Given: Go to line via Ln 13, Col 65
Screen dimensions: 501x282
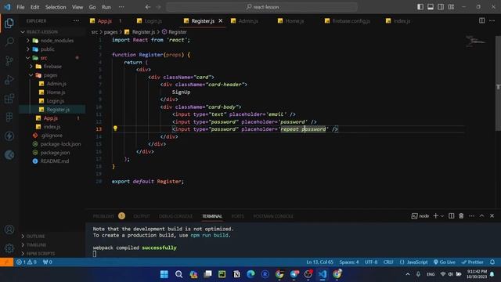Looking at the screenshot, I should (x=320, y=262).
